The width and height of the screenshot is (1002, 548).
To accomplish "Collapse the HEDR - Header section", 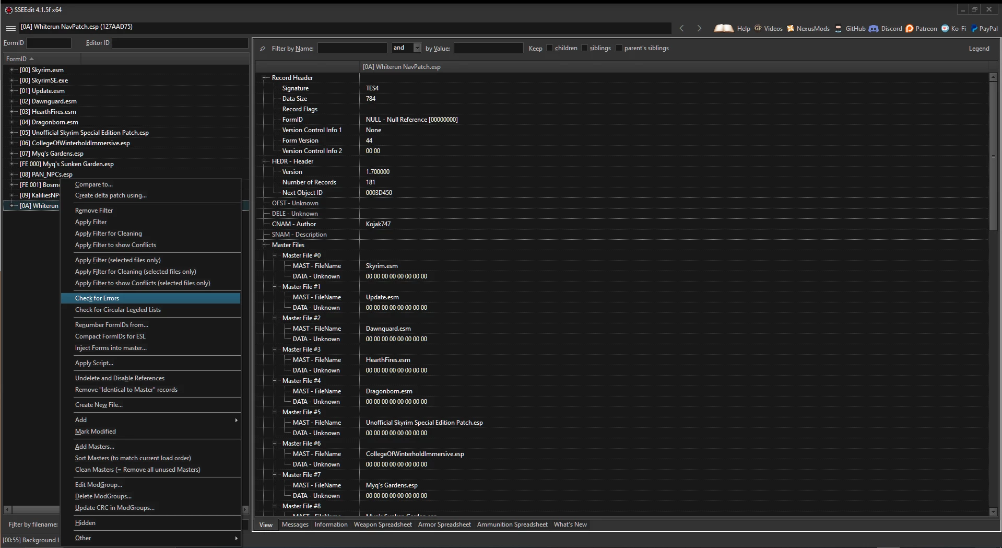I will 264,161.
